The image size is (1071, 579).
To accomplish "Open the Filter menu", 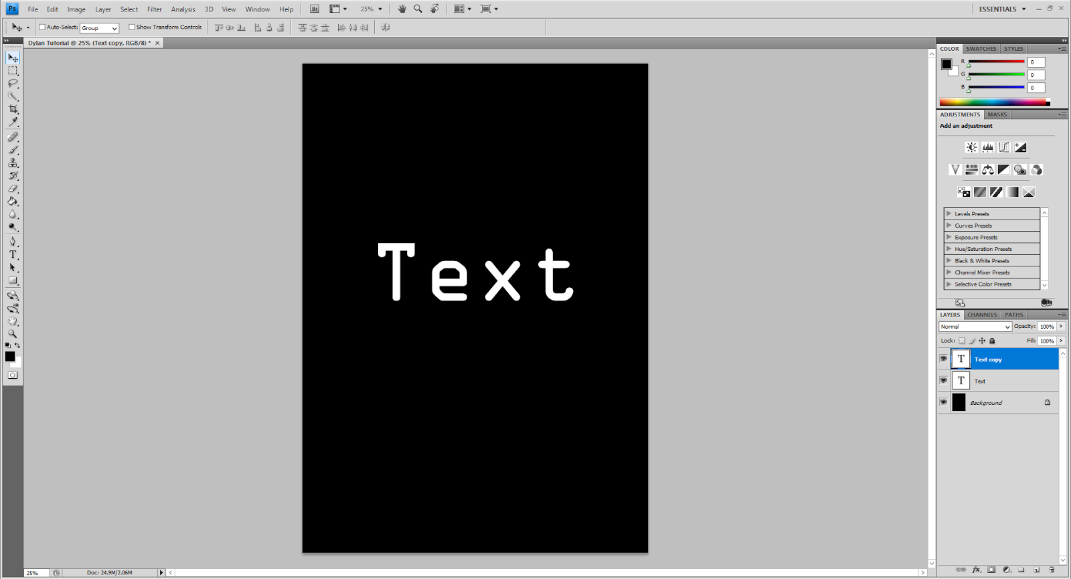I will (x=155, y=9).
